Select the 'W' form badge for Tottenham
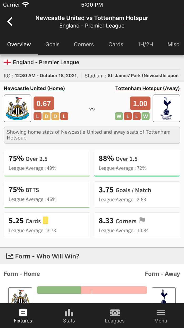Viewport: 184px width, 328px height. pyautogui.click(x=119, y=116)
